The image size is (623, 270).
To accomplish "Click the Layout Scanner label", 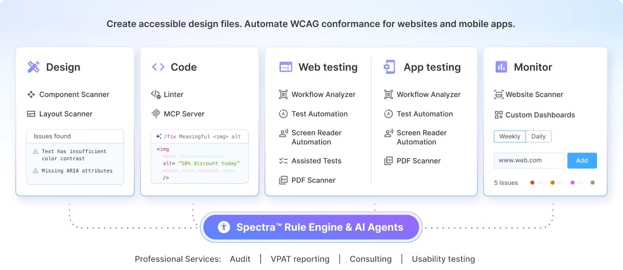I will click(66, 114).
